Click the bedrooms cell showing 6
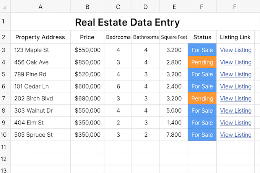The width and height of the screenshot is (260, 173). 118,86
